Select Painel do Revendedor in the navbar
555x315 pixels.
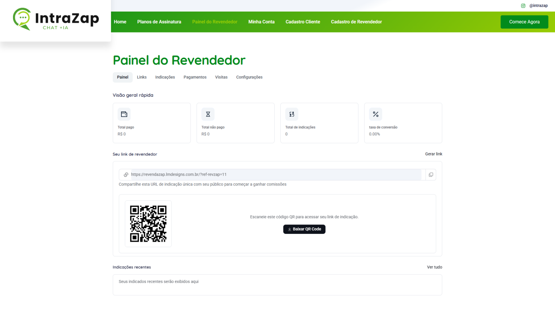pos(215,22)
